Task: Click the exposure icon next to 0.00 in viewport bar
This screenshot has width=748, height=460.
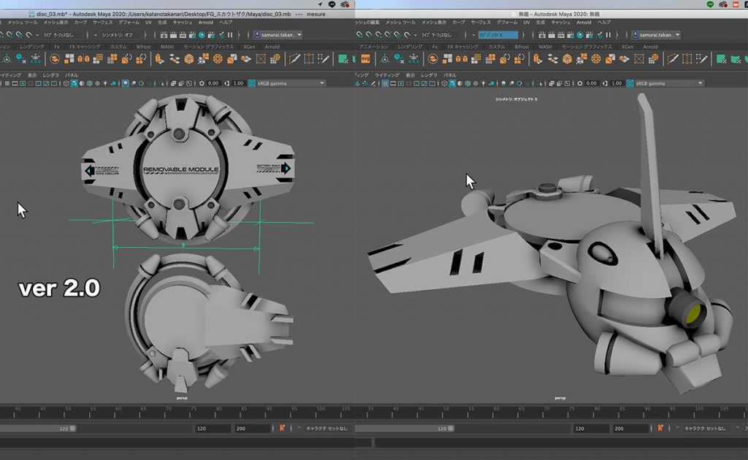Action: pyautogui.click(x=202, y=83)
